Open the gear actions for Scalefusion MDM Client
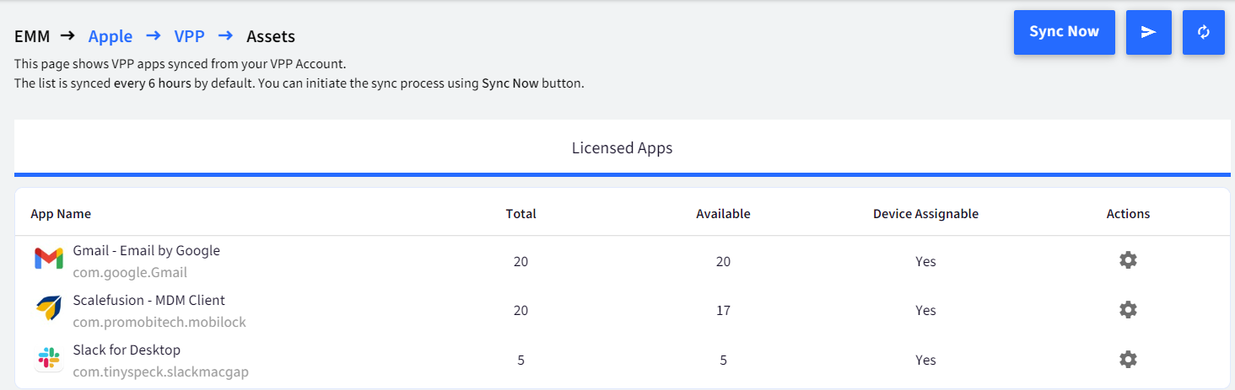The width and height of the screenshot is (1235, 390). click(x=1128, y=310)
